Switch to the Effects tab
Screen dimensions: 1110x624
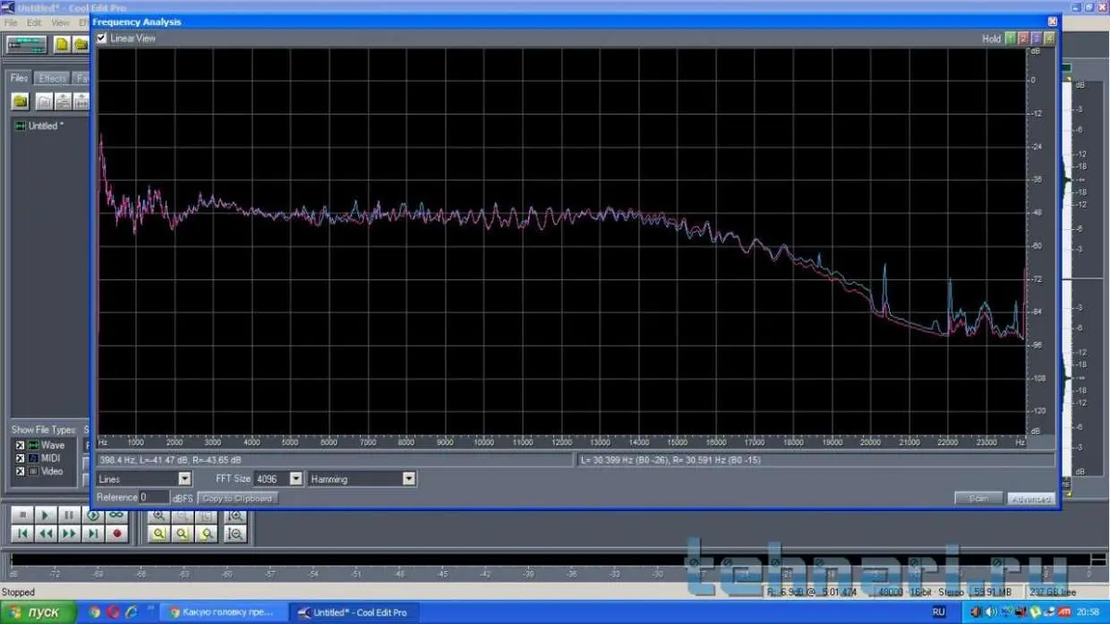(52, 79)
